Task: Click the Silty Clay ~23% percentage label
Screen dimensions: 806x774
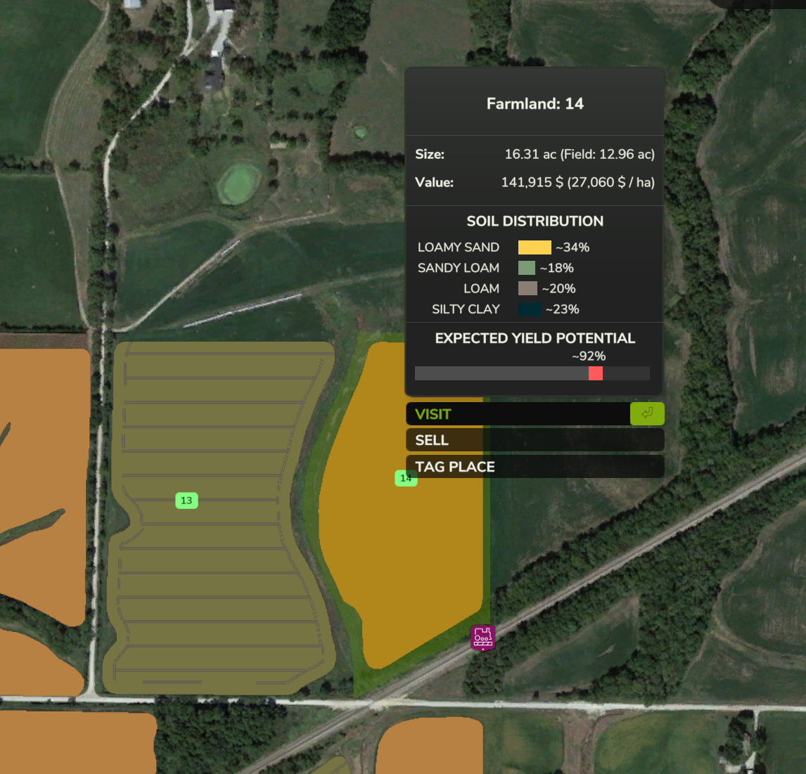Action: point(563,309)
